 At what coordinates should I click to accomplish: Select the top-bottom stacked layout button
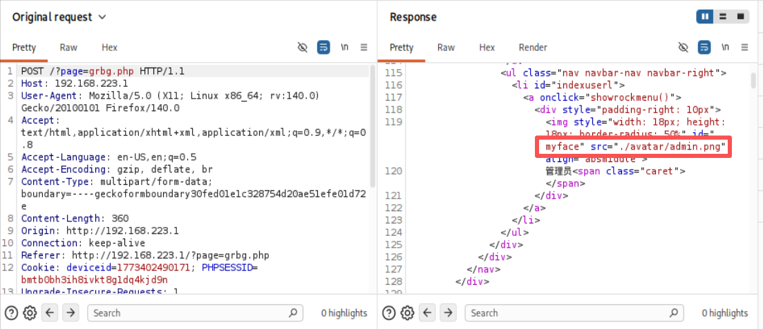tap(722, 17)
